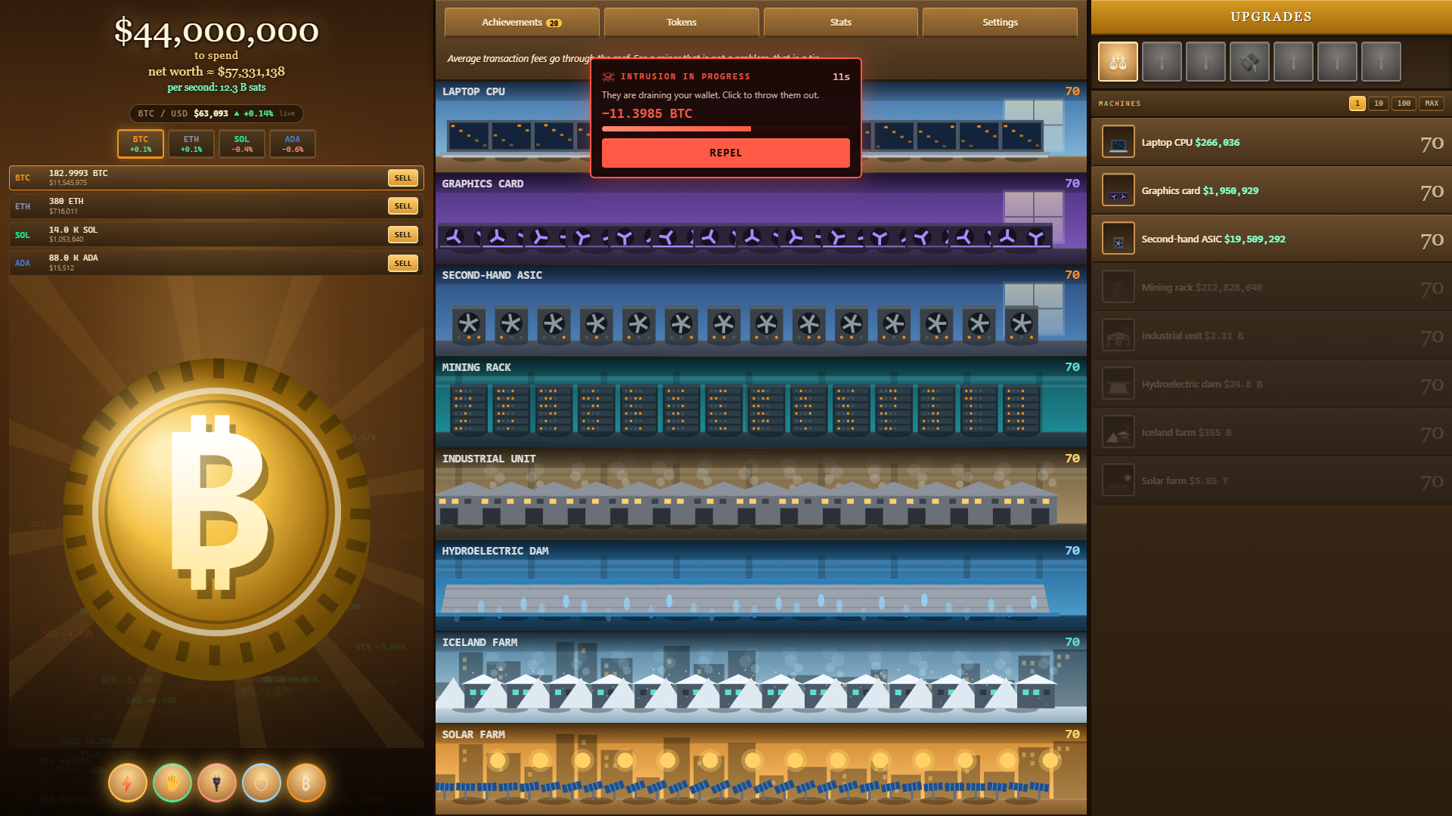1452x816 pixels.
Task: Open the Tokens tab
Action: [x=681, y=23]
